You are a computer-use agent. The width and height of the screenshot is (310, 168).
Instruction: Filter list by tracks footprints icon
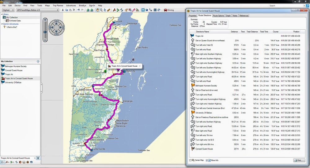coord(16,162)
